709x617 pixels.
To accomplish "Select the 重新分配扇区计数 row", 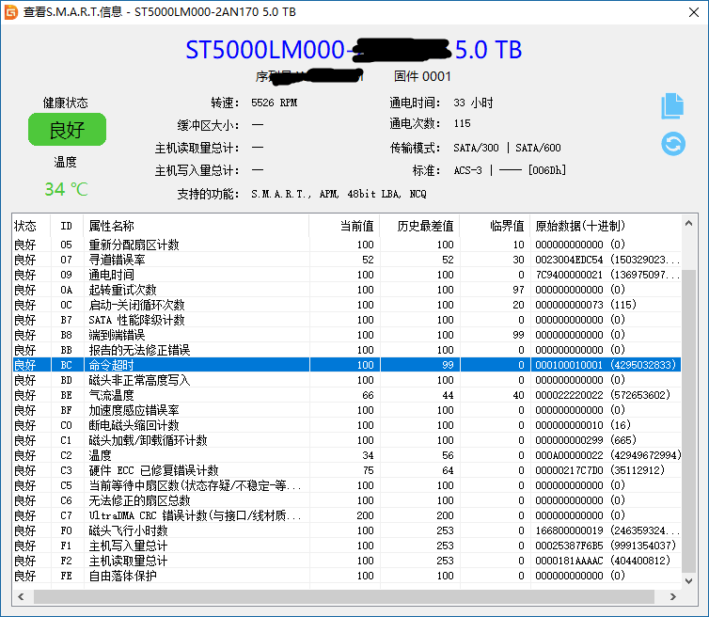I will point(347,245).
